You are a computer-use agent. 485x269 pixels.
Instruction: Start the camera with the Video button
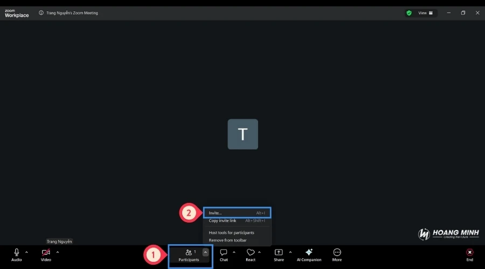[46, 252]
